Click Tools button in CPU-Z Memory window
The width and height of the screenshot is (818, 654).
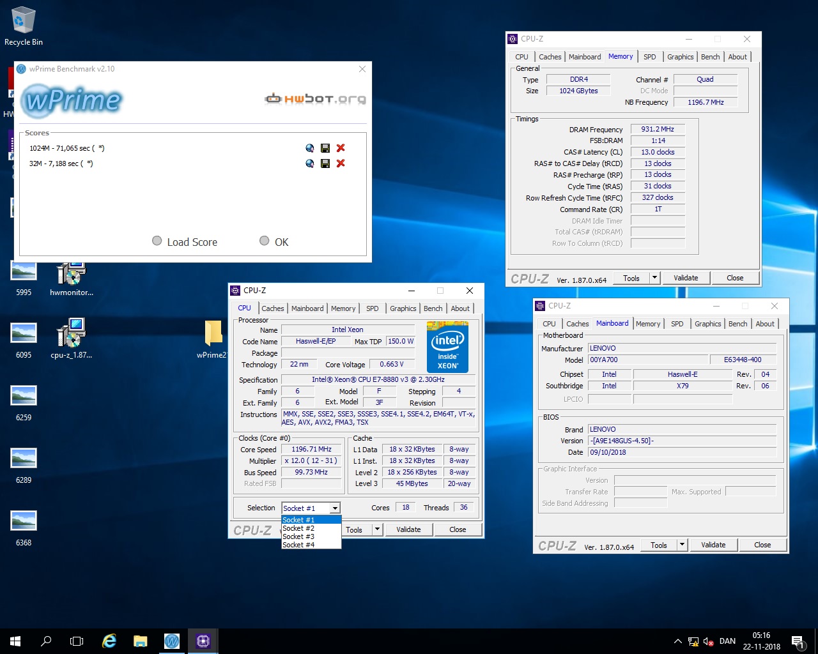(x=631, y=278)
